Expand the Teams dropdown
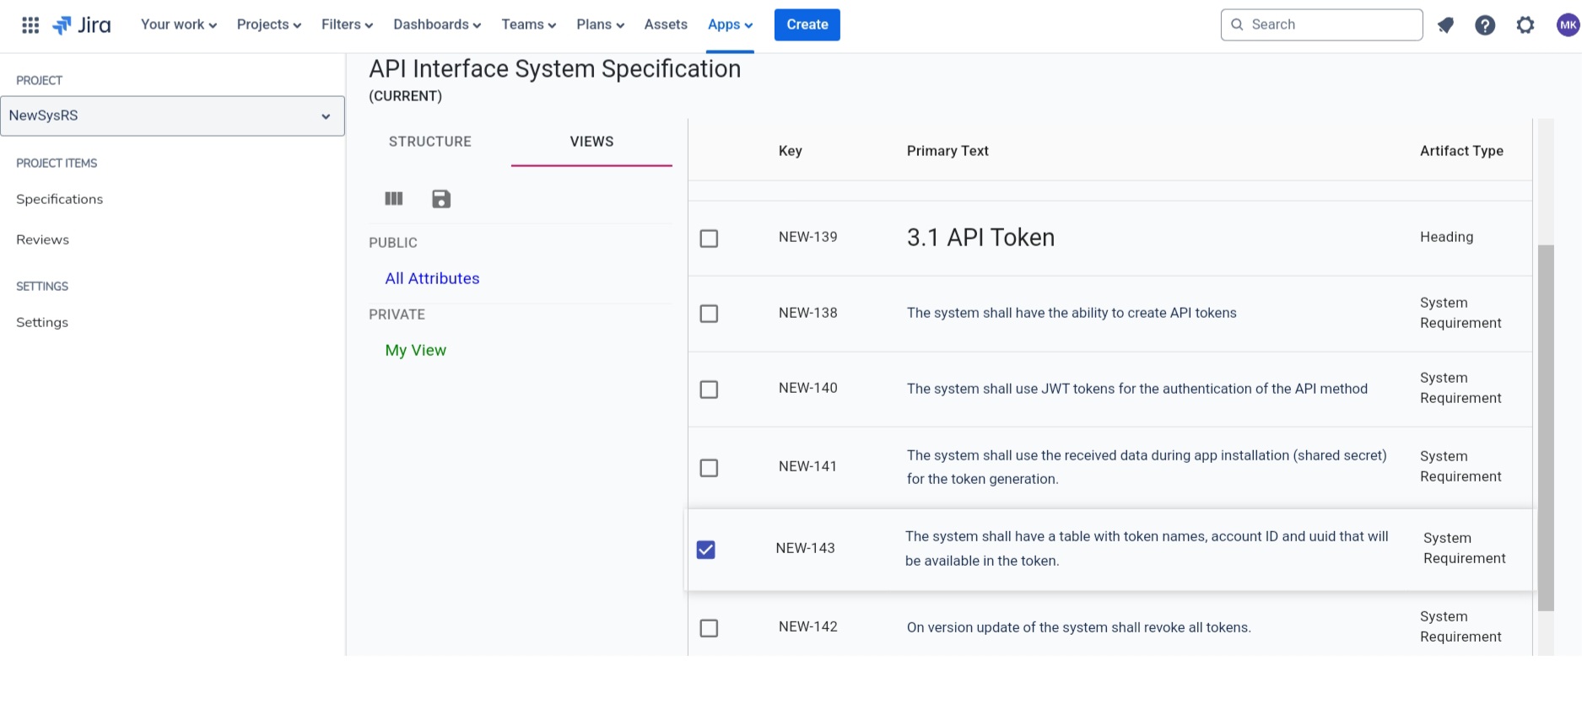 (529, 24)
